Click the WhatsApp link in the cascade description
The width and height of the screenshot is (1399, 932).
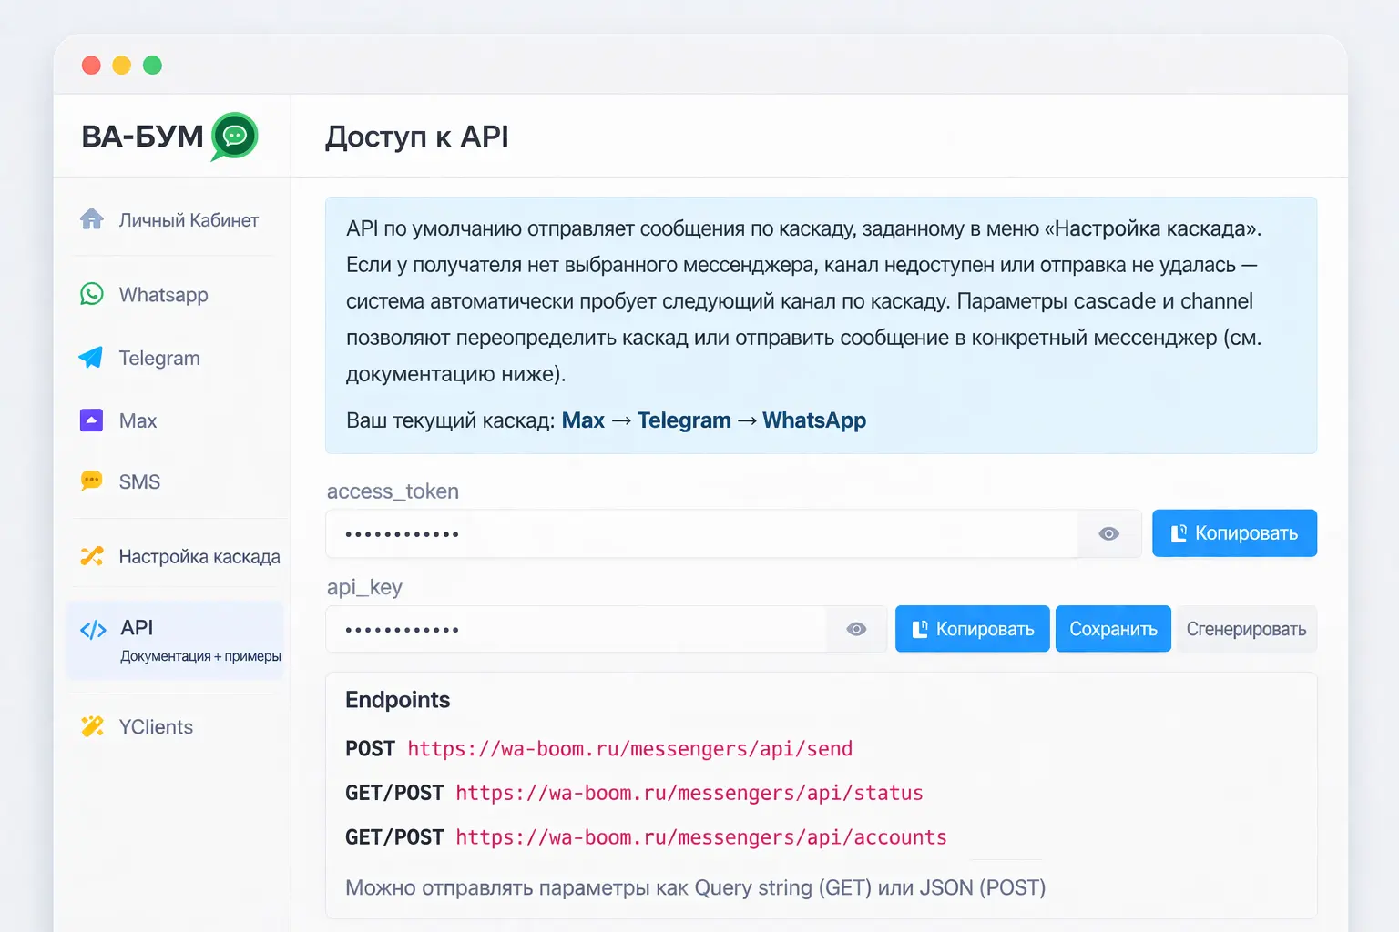[x=813, y=420]
